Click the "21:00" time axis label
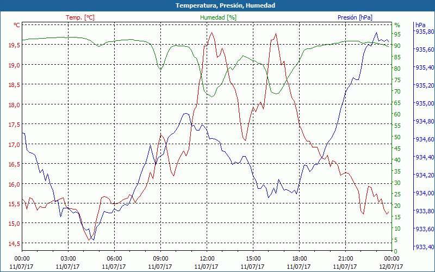Screen dimensions: 435x272 [x=346, y=259]
